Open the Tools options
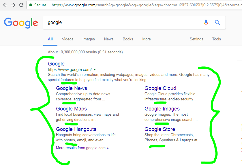This screenshot has width=242, height=165. click(216, 39)
